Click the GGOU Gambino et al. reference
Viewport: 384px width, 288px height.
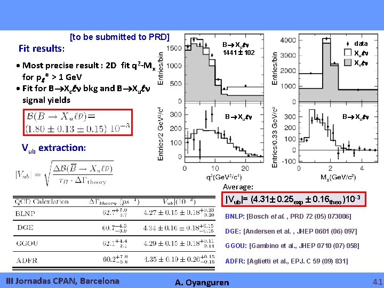pyautogui.click(x=292, y=246)
